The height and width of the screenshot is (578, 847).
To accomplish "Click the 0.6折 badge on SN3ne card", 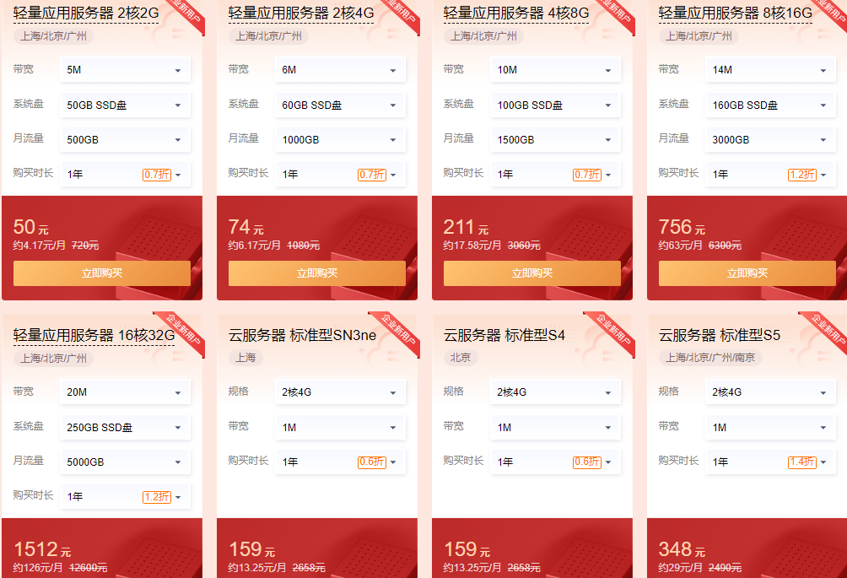I will coord(372,462).
